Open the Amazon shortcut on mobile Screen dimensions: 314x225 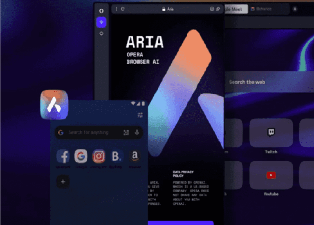135,156
